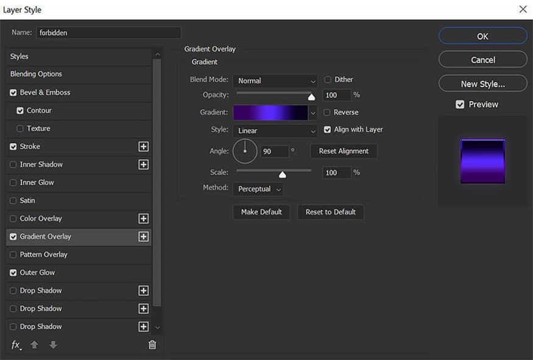Click the Name field containing forbidden
The image size is (533, 360).
(108, 33)
